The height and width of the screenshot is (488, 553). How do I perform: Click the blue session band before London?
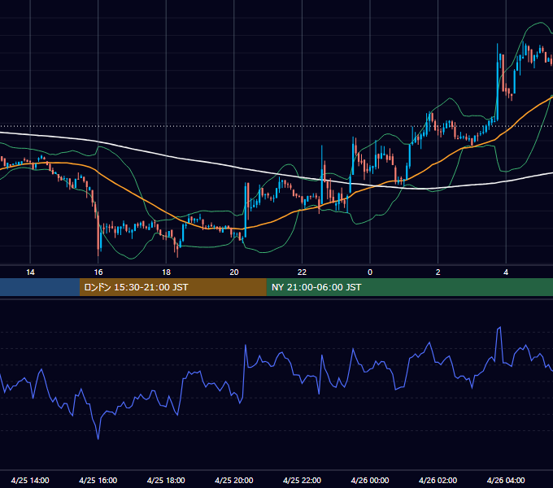tap(40, 287)
